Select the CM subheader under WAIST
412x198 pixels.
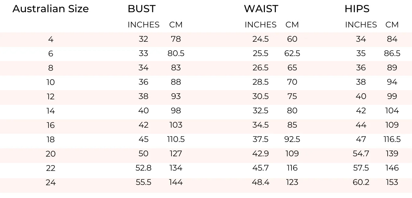point(292,25)
